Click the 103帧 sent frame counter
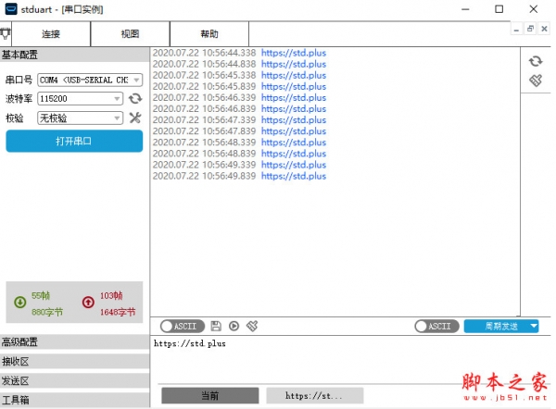The width and height of the screenshot is (556, 409). coord(111,295)
